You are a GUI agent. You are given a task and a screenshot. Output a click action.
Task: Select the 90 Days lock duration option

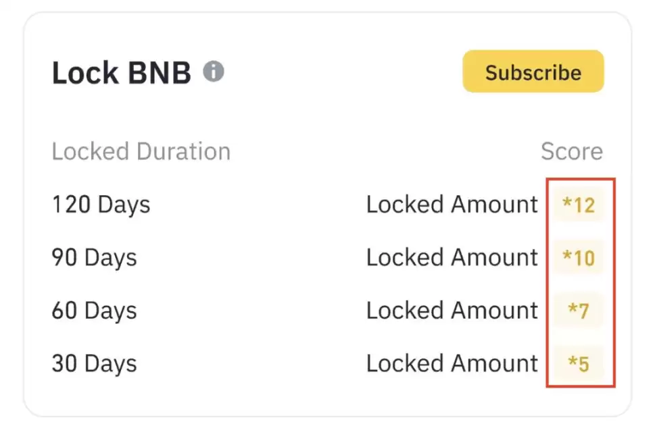tap(94, 257)
